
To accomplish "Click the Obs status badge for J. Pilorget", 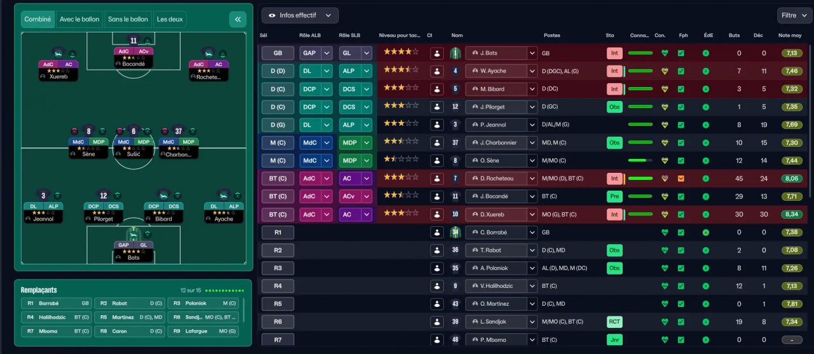I will 614,107.
